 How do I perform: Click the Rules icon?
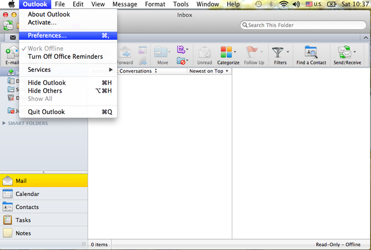pyautogui.click(x=181, y=50)
